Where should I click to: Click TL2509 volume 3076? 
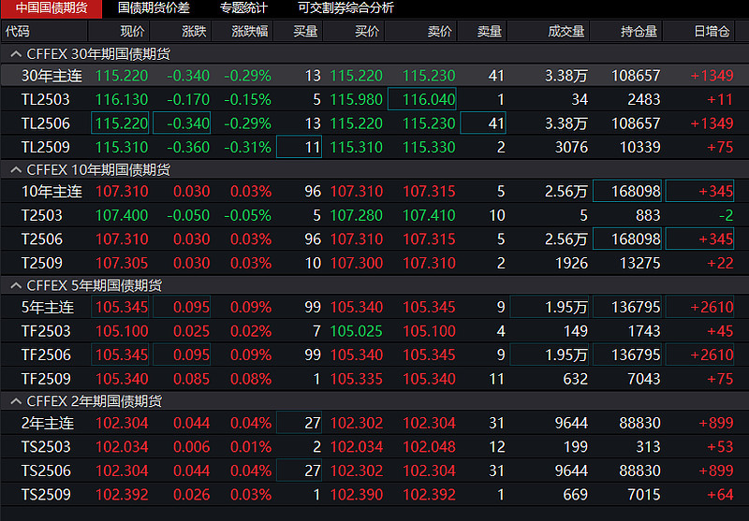tap(571, 147)
